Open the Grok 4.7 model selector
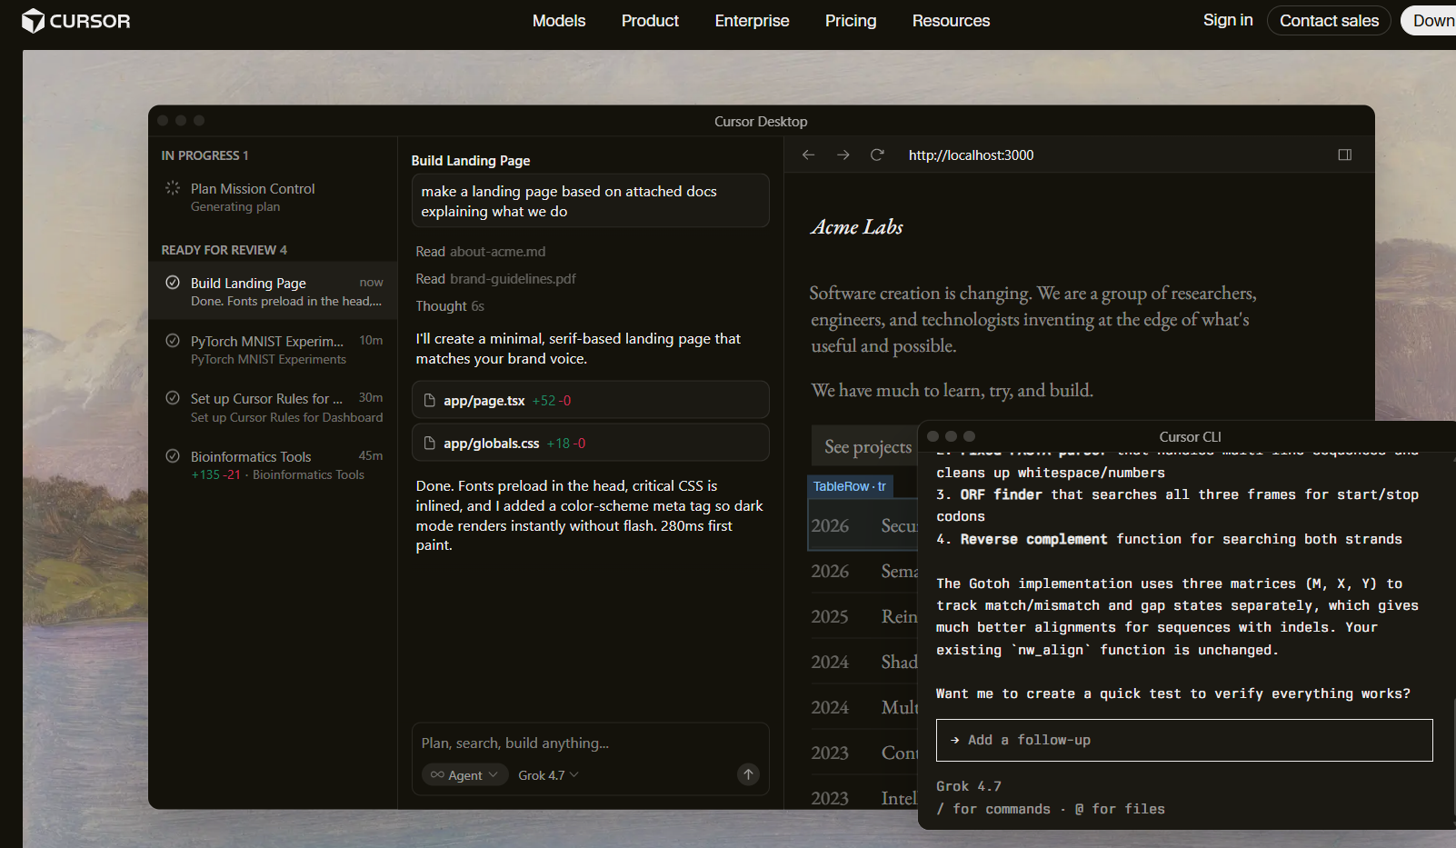 point(548,775)
